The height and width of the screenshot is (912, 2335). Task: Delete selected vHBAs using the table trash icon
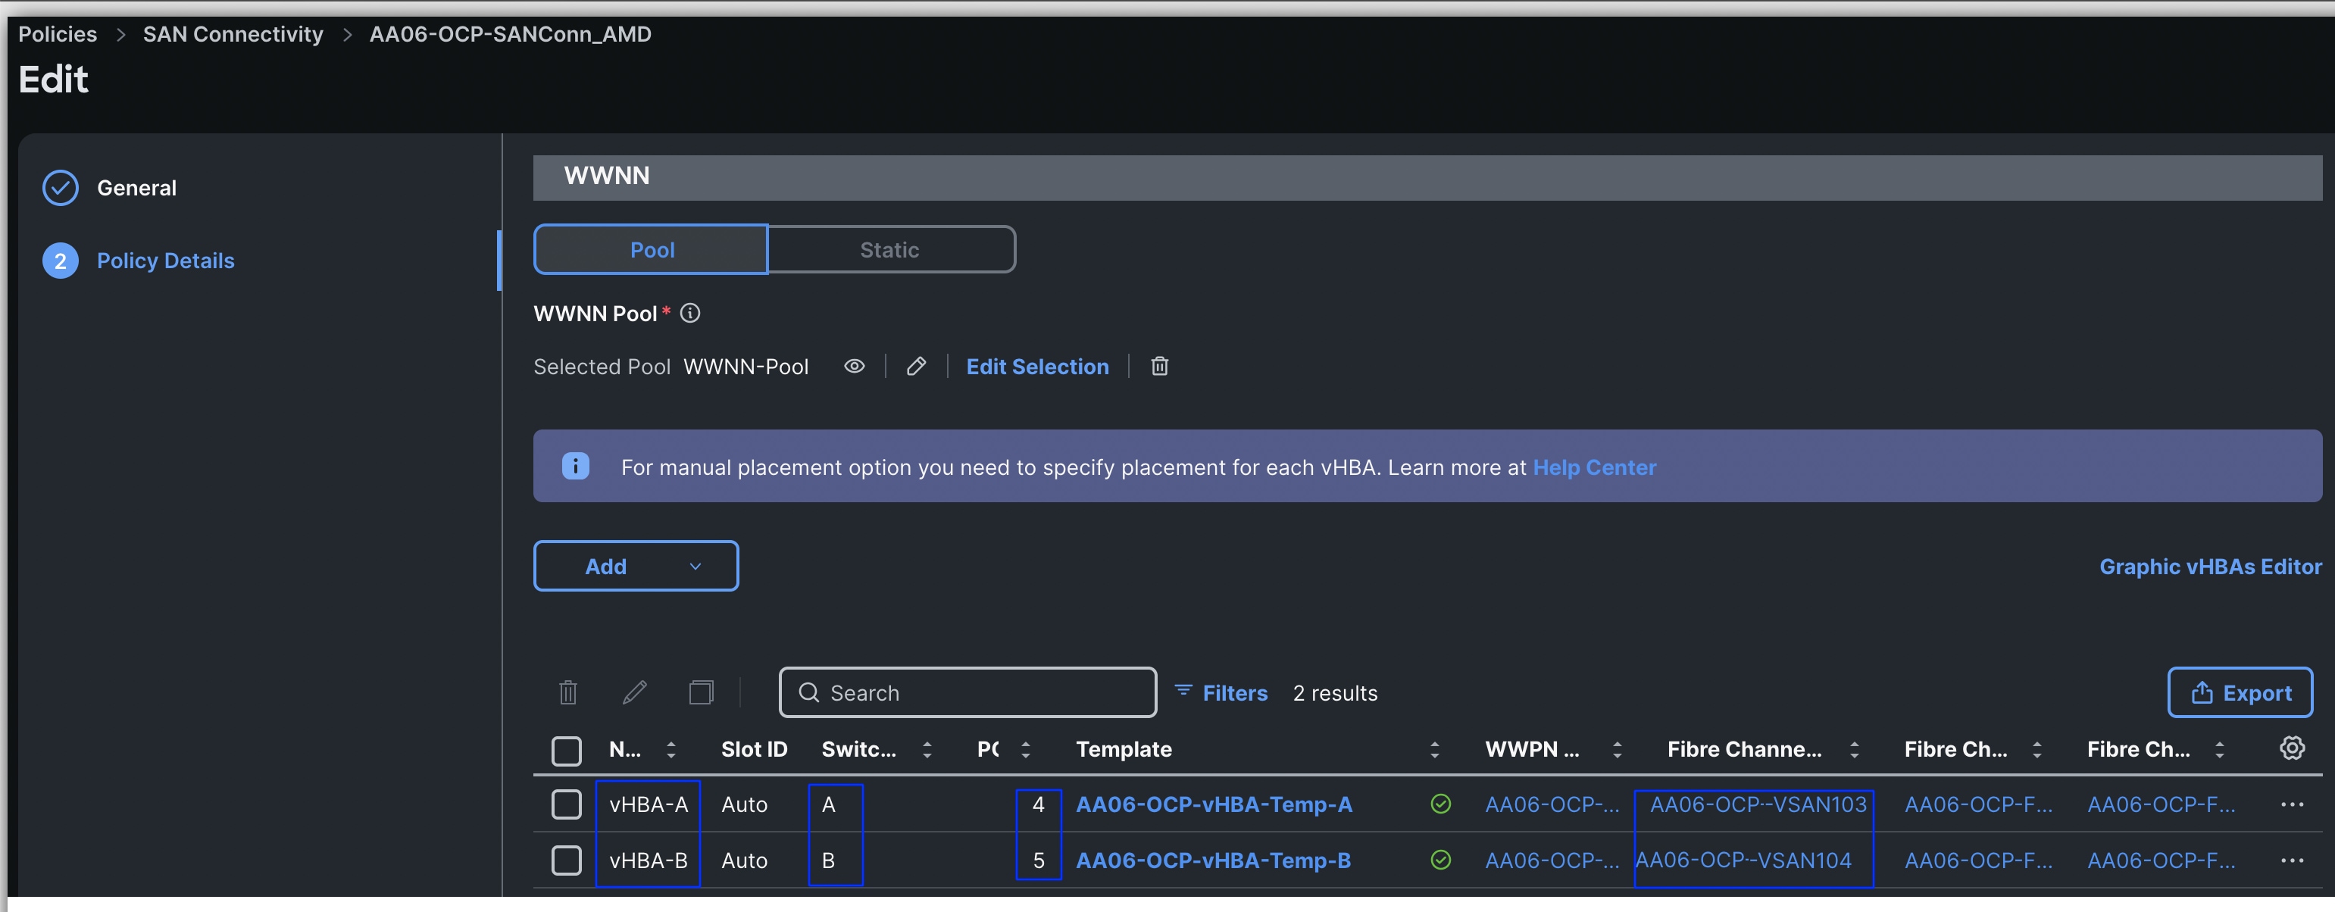(567, 692)
